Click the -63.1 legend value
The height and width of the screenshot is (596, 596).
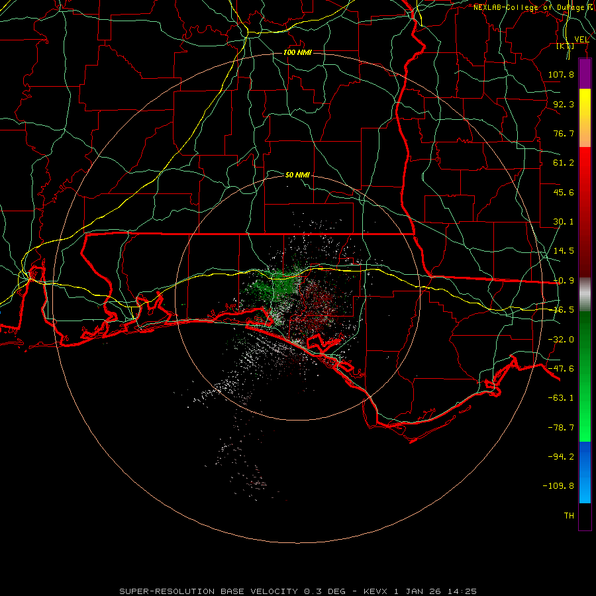[x=561, y=398]
